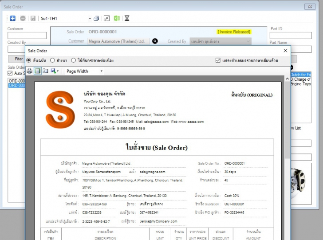Click the gray minus delete icon
Screen dimensions: 323x240
click(23, 18)
